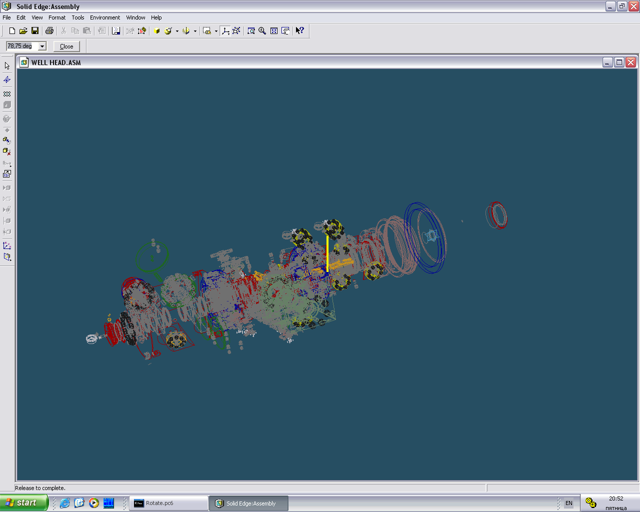Click the Close button on ribbon bar
The height and width of the screenshot is (512, 640).
(66, 46)
